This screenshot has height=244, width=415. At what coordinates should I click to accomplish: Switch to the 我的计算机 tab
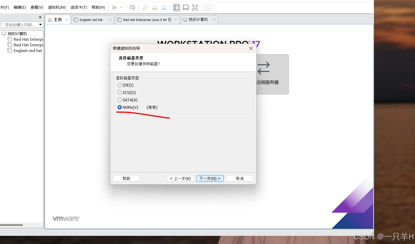198,20
